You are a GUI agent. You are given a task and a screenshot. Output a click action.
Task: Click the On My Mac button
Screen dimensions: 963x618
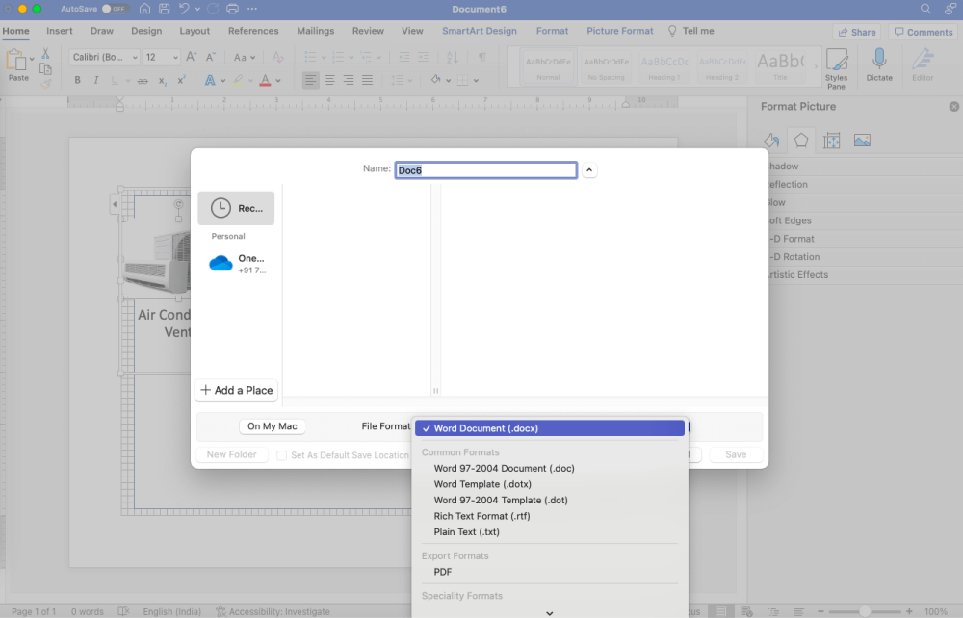pos(272,425)
